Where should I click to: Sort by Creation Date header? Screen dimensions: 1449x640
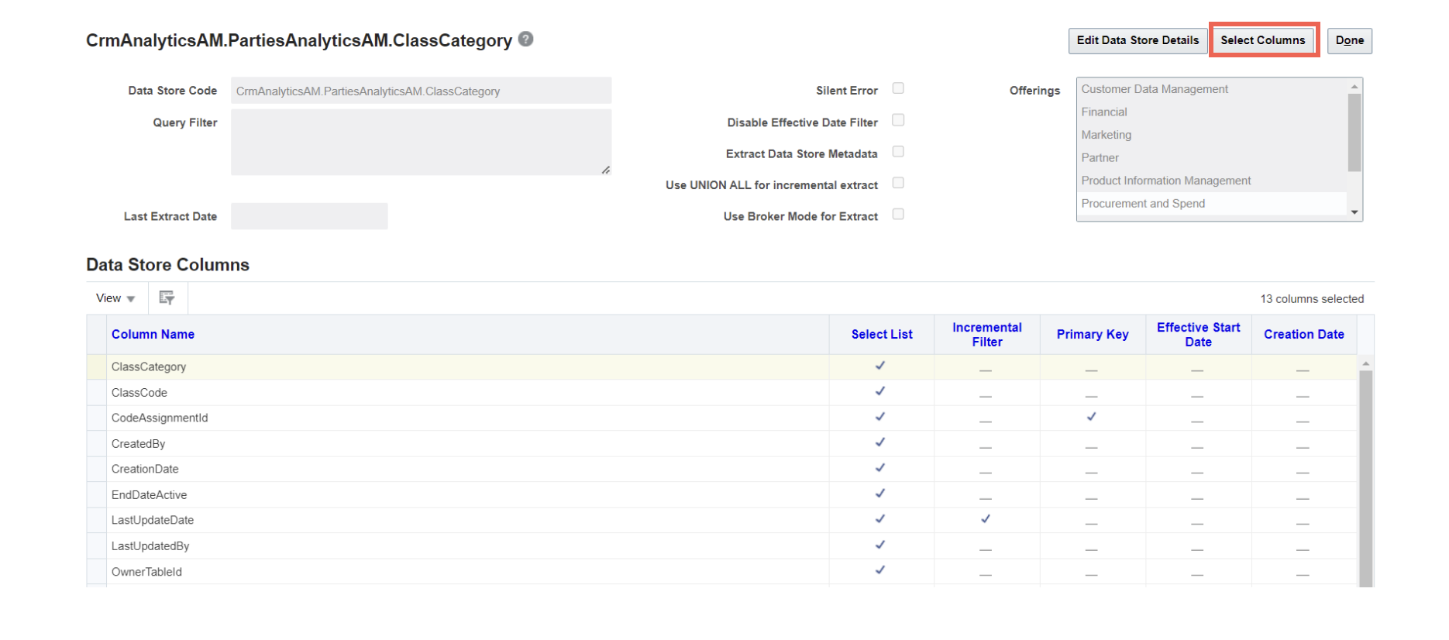(x=1304, y=335)
